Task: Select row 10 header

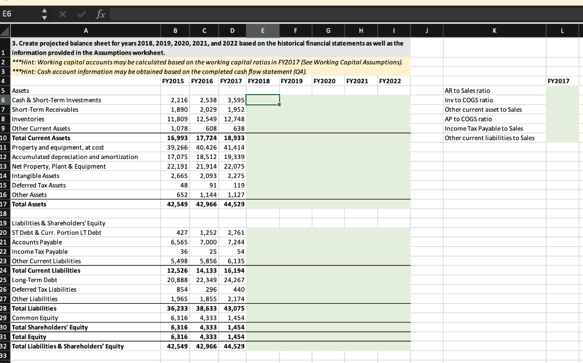Action: [x=4, y=138]
